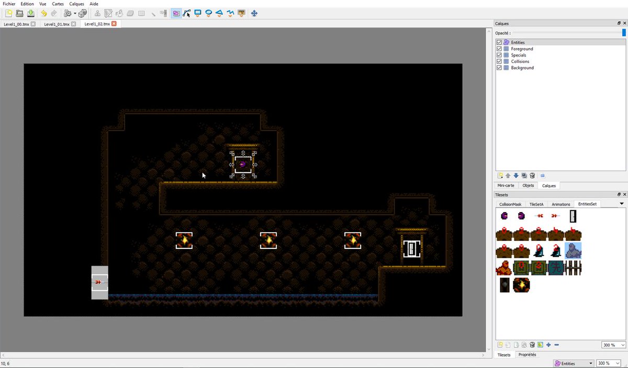Screen dimensions: 628x368
Task: Open the Edition menu
Action: (x=27, y=4)
